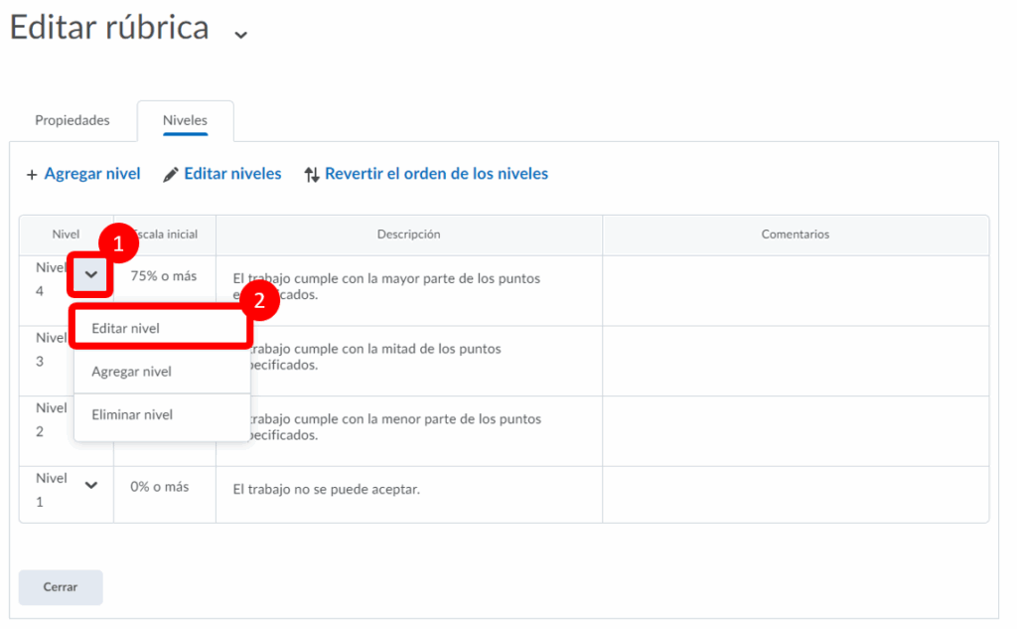
Task: Open the chevron menu next to Editar rúbrica title
Action: click(x=239, y=35)
